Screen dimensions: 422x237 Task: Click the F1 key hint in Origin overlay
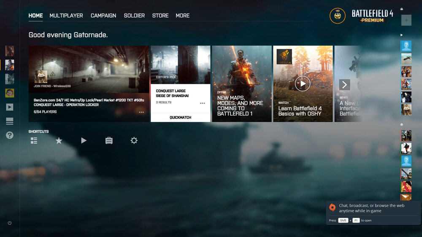click(356, 220)
